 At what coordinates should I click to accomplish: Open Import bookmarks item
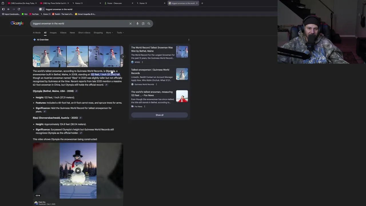(11, 14)
